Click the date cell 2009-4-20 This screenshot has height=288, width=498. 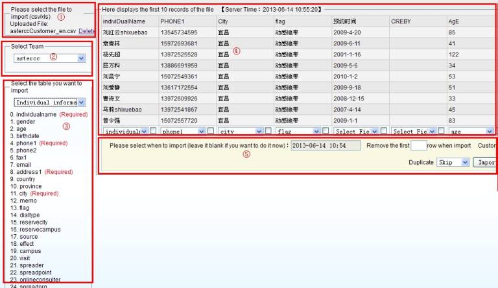347,32
